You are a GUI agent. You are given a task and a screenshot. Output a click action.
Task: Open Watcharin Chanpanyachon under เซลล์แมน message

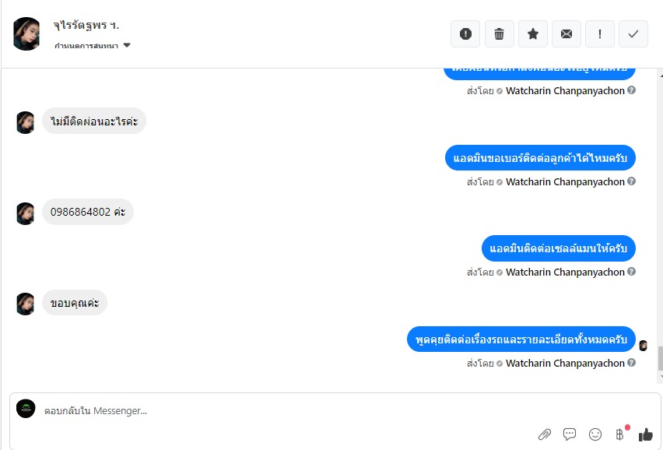click(x=565, y=272)
